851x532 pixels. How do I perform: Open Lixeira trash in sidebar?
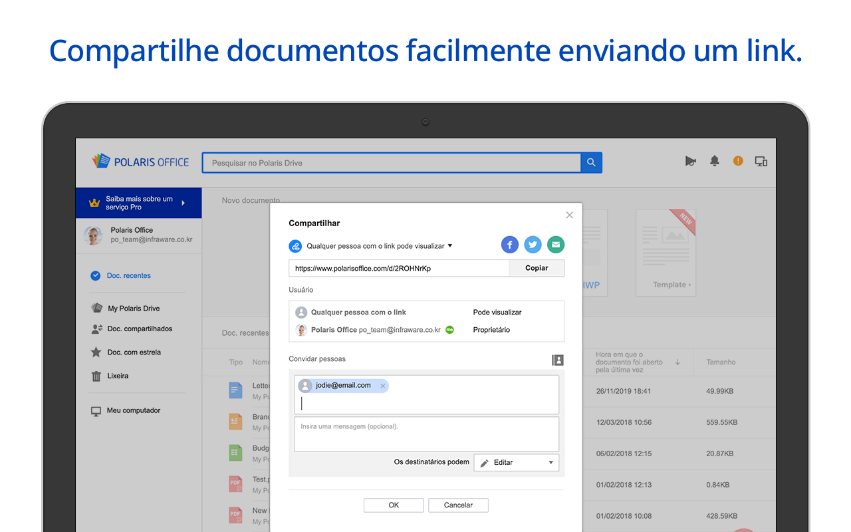(110, 376)
